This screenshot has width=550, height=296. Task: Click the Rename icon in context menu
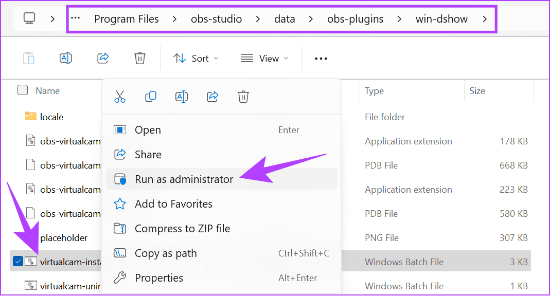(182, 96)
